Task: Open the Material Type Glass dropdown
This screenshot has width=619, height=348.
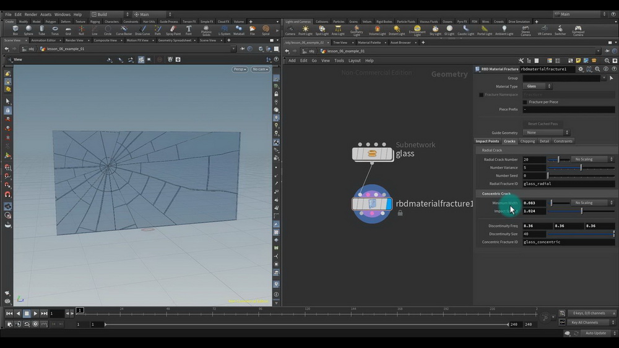Action: [537, 87]
